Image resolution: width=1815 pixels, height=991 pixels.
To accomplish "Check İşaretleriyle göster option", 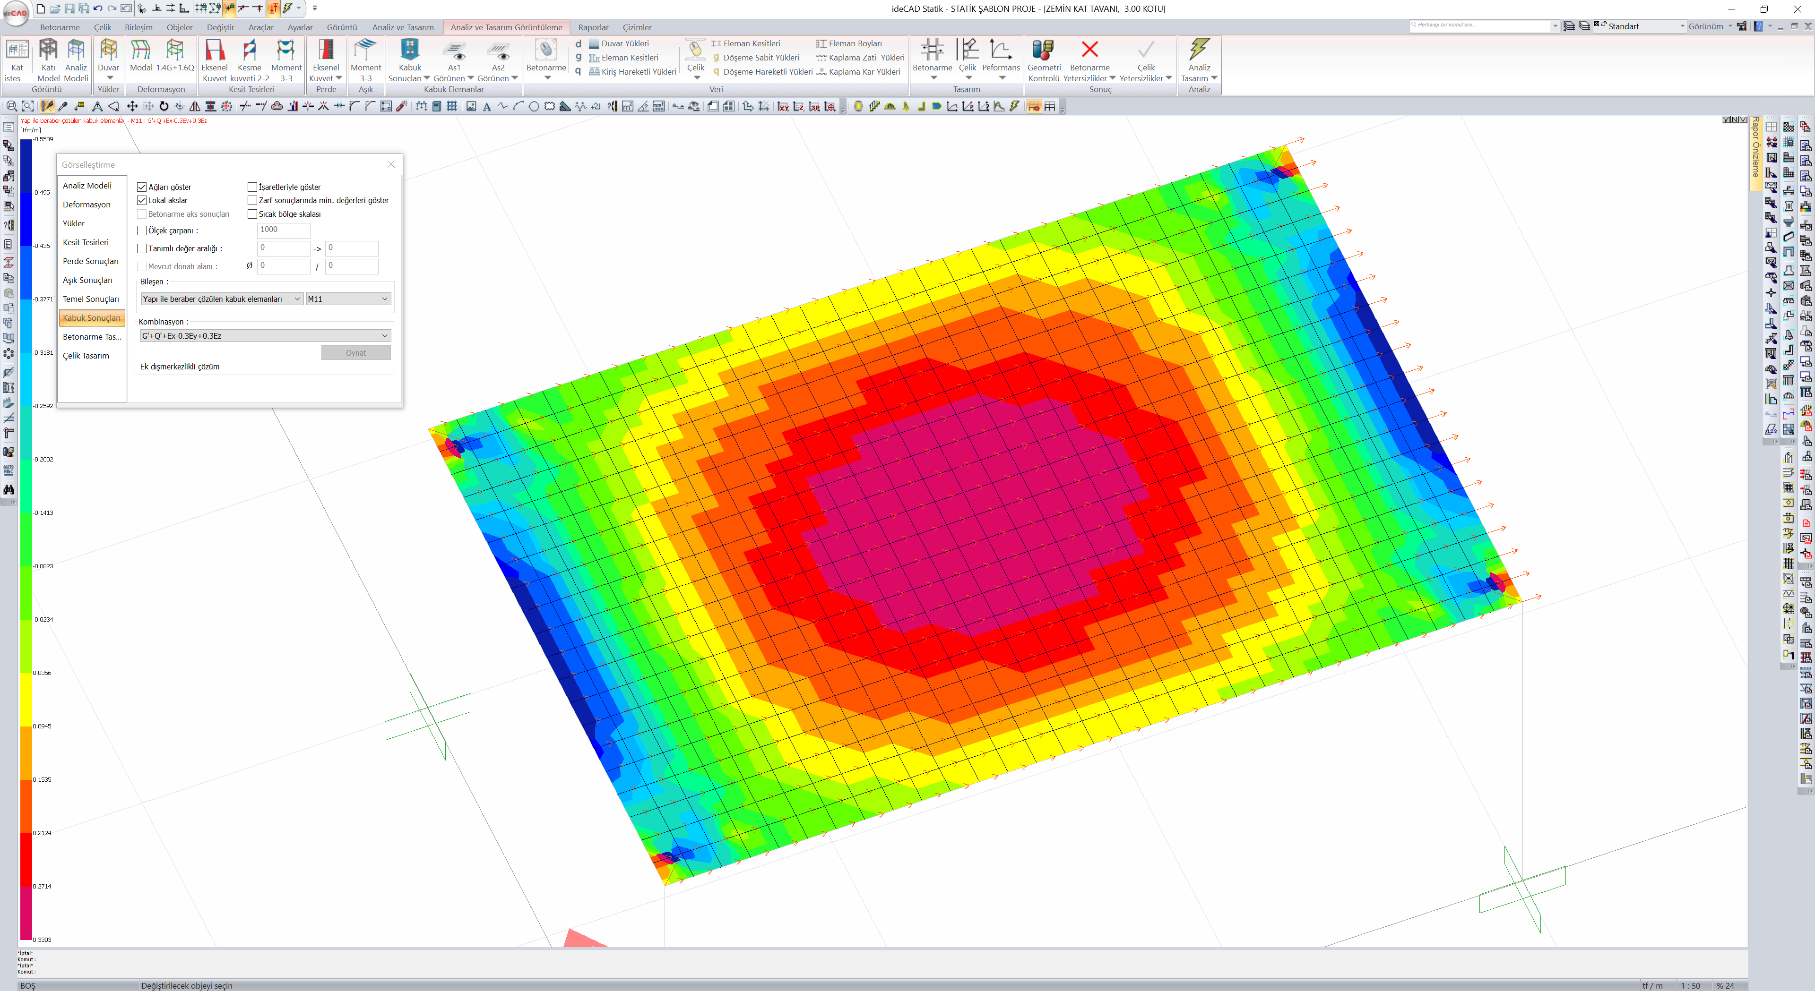I will pyautogui.click(x=252, y=187).
